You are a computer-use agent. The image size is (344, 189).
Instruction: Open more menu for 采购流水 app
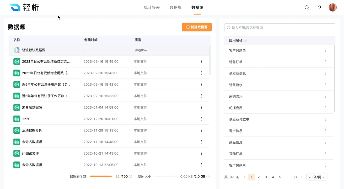click(x=326, y=96)
